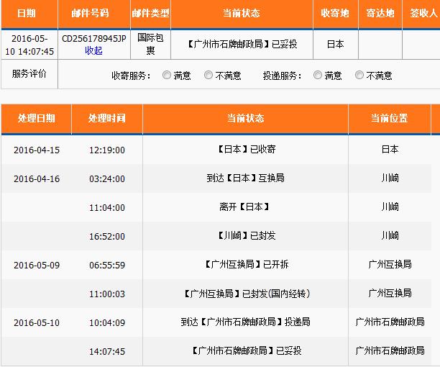Click status 【川崎】已封发
This screenshot has width=440, height=367.
point(246,235)
